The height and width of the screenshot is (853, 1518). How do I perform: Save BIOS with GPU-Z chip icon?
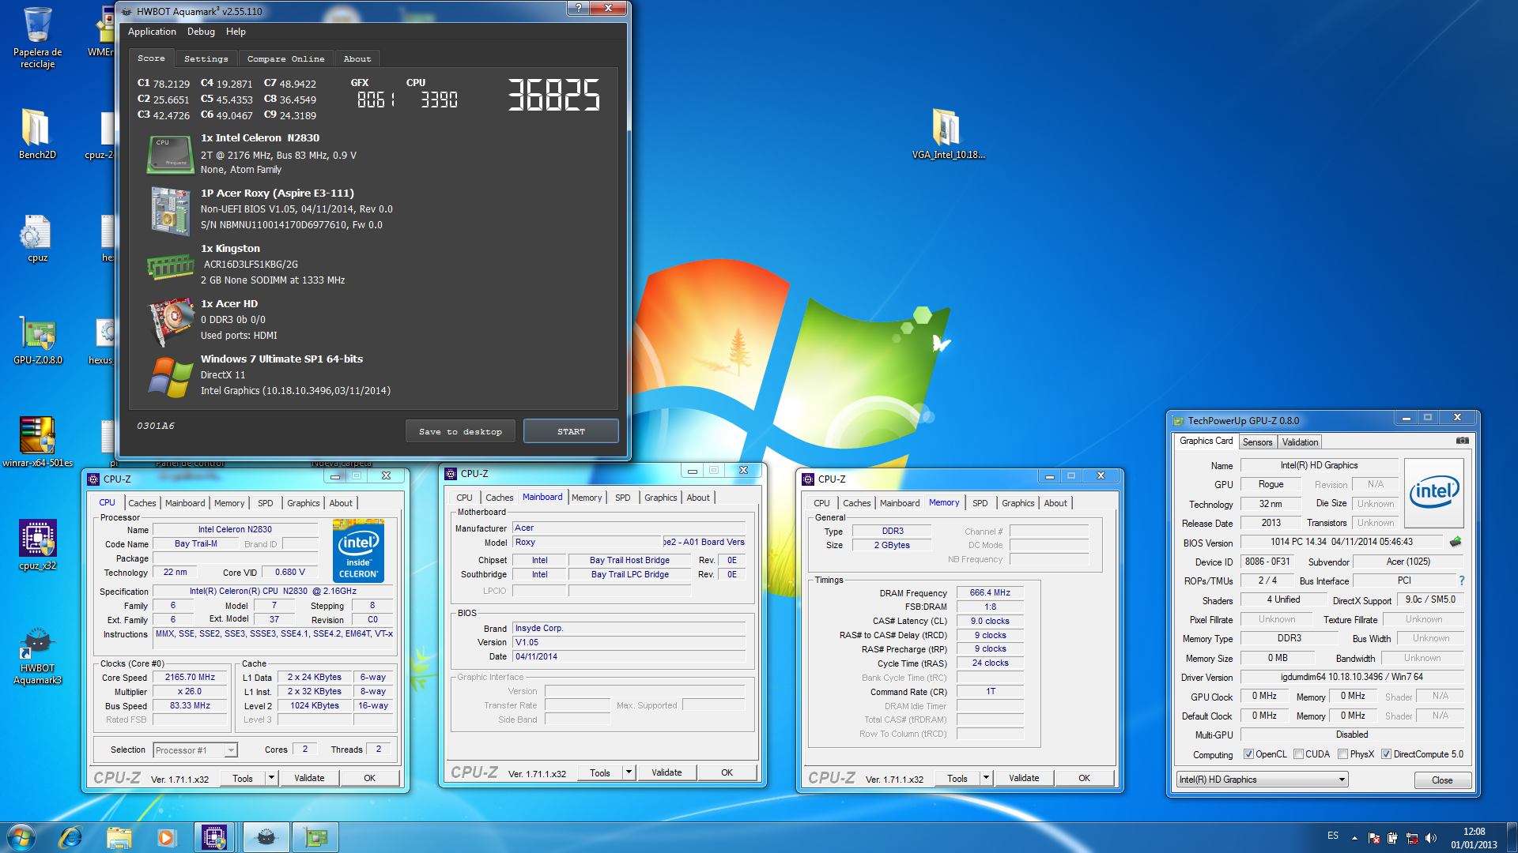pyautogui.click(x=1455, y=542)
